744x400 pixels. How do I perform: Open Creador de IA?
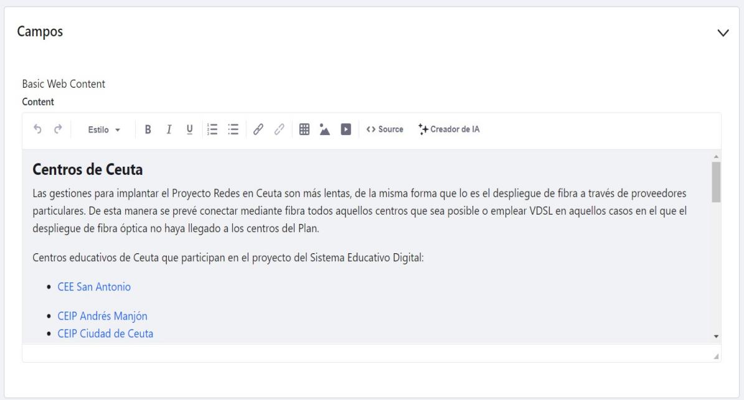[x=449, y=129]
